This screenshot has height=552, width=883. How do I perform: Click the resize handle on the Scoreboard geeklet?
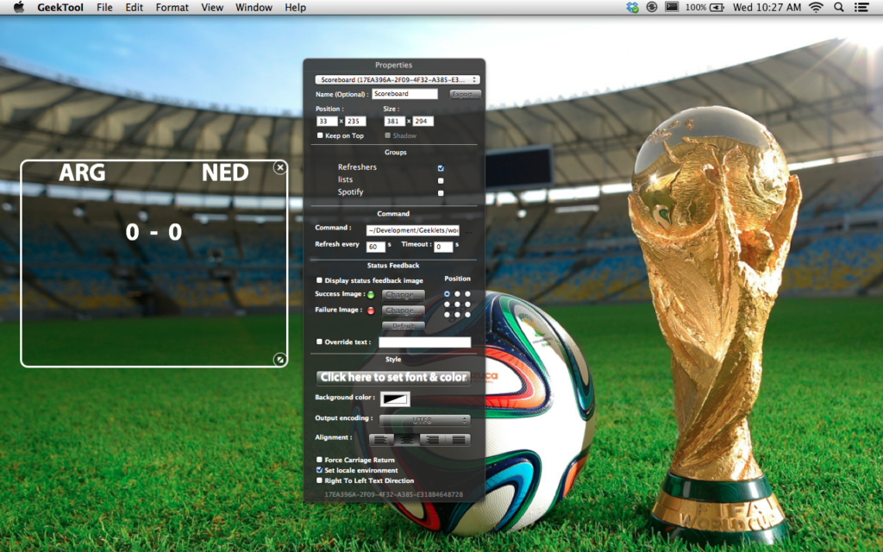click(279, 359)
